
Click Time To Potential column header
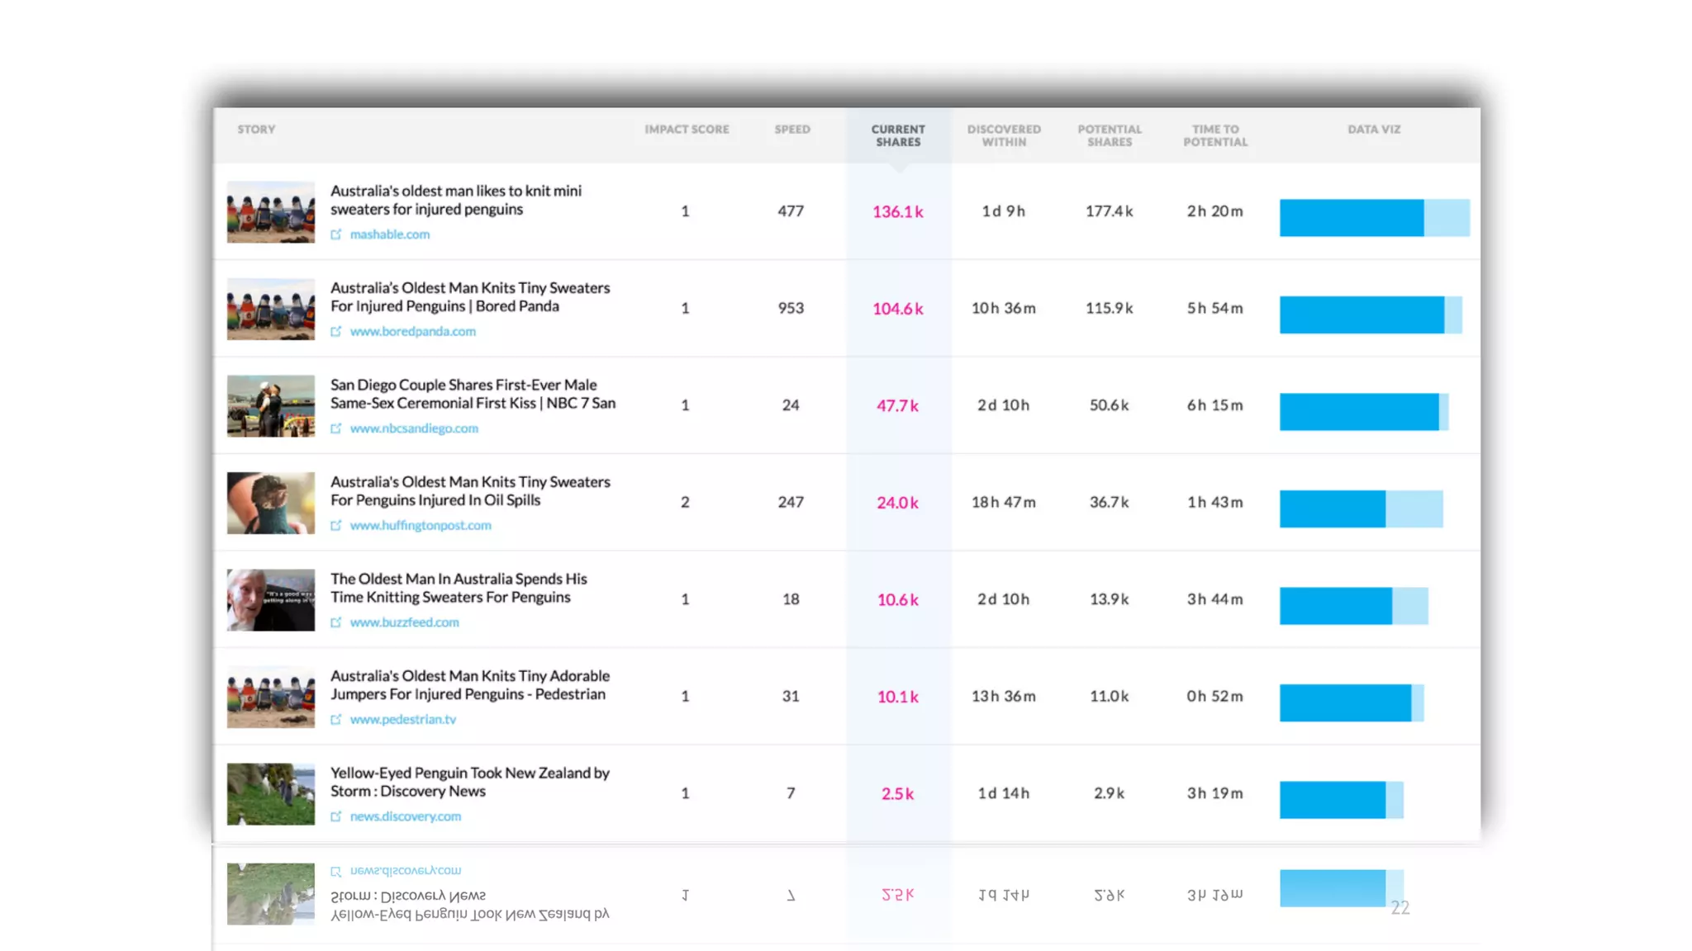coord(1214,135)
